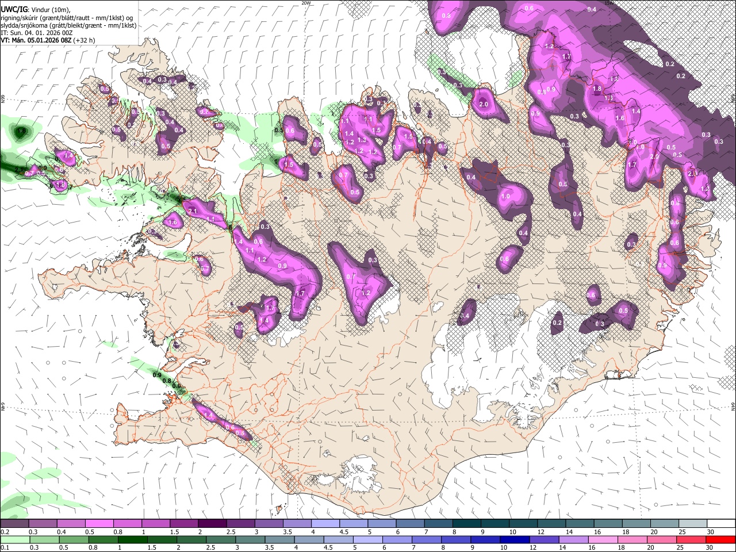Click the '2.1' precipitation value on the map
Image resolution: width=736 pixels, height=552 pixels.
[193, 212]
